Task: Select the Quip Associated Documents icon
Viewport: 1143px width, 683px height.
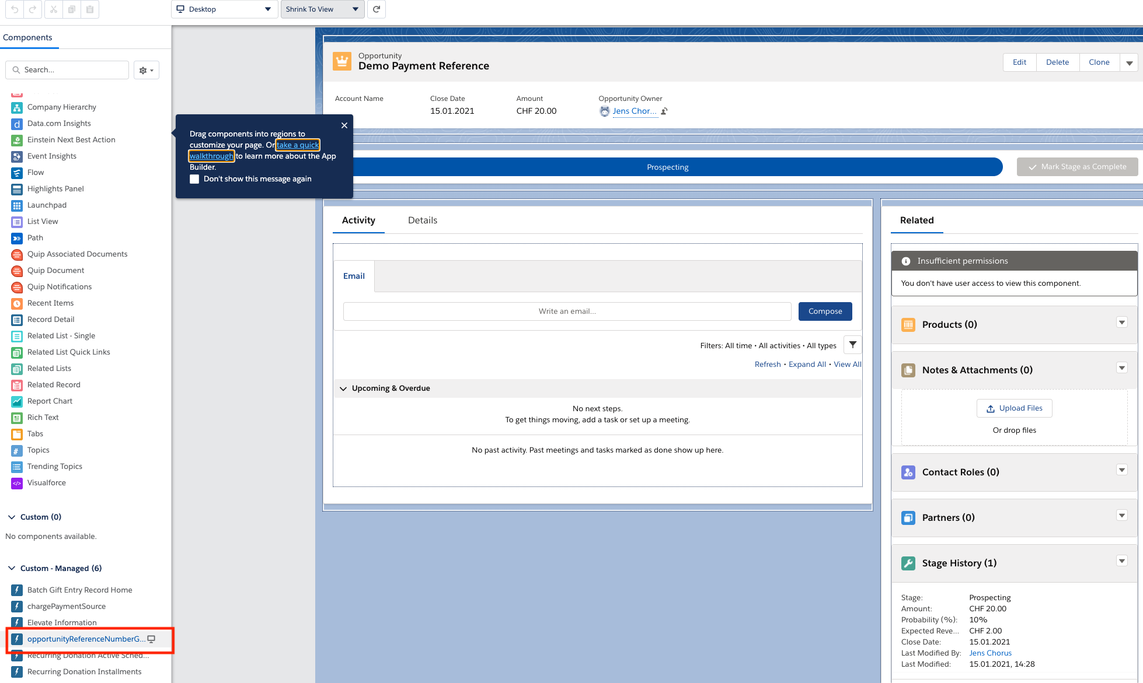Action: pos(17,254)
